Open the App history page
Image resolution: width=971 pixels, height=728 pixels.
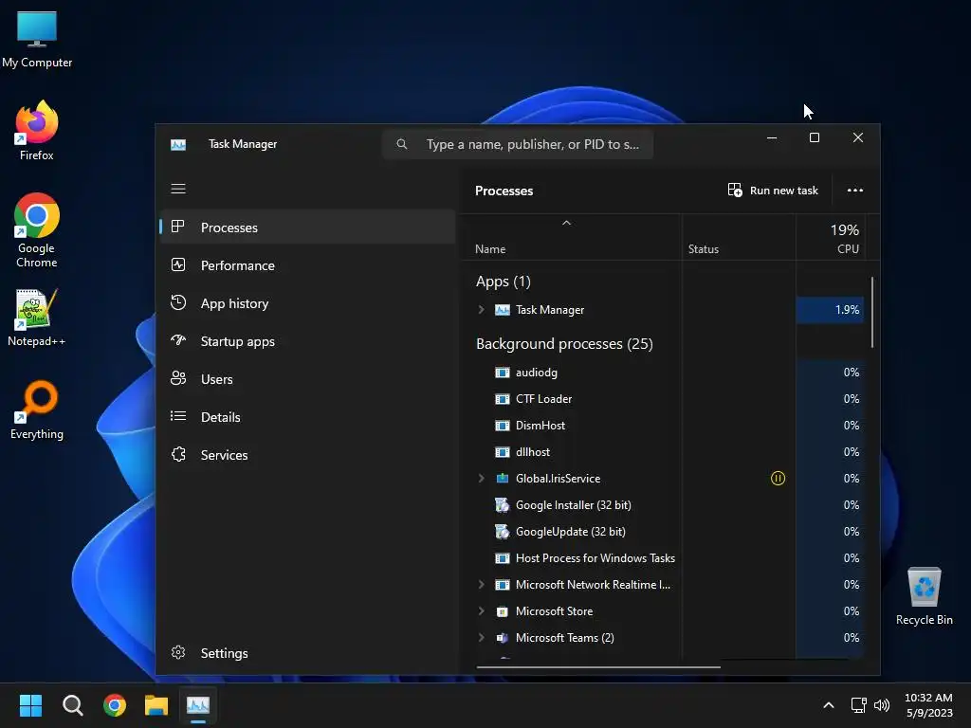[308, 303]
